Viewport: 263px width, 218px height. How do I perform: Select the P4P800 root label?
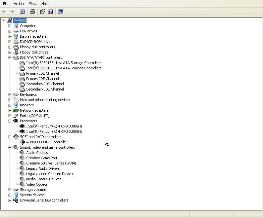pyautogui.click(x=20, y=20)
